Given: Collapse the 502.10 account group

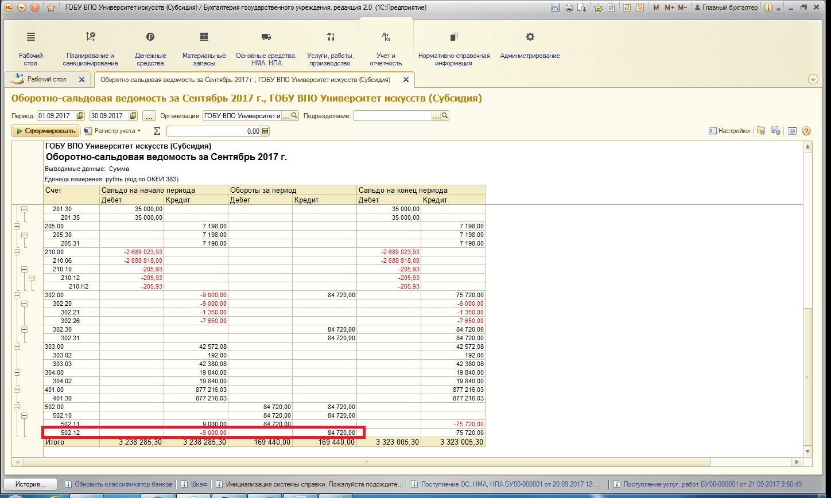Looking at the screenshot, I should [x=24, y=416].
